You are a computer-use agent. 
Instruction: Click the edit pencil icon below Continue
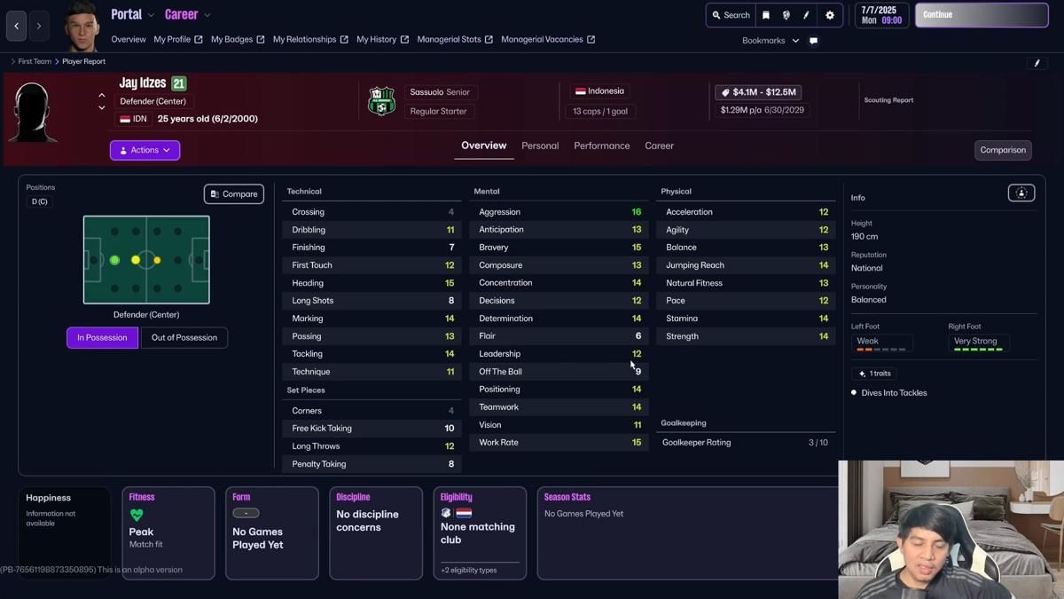coord(1037,63)
